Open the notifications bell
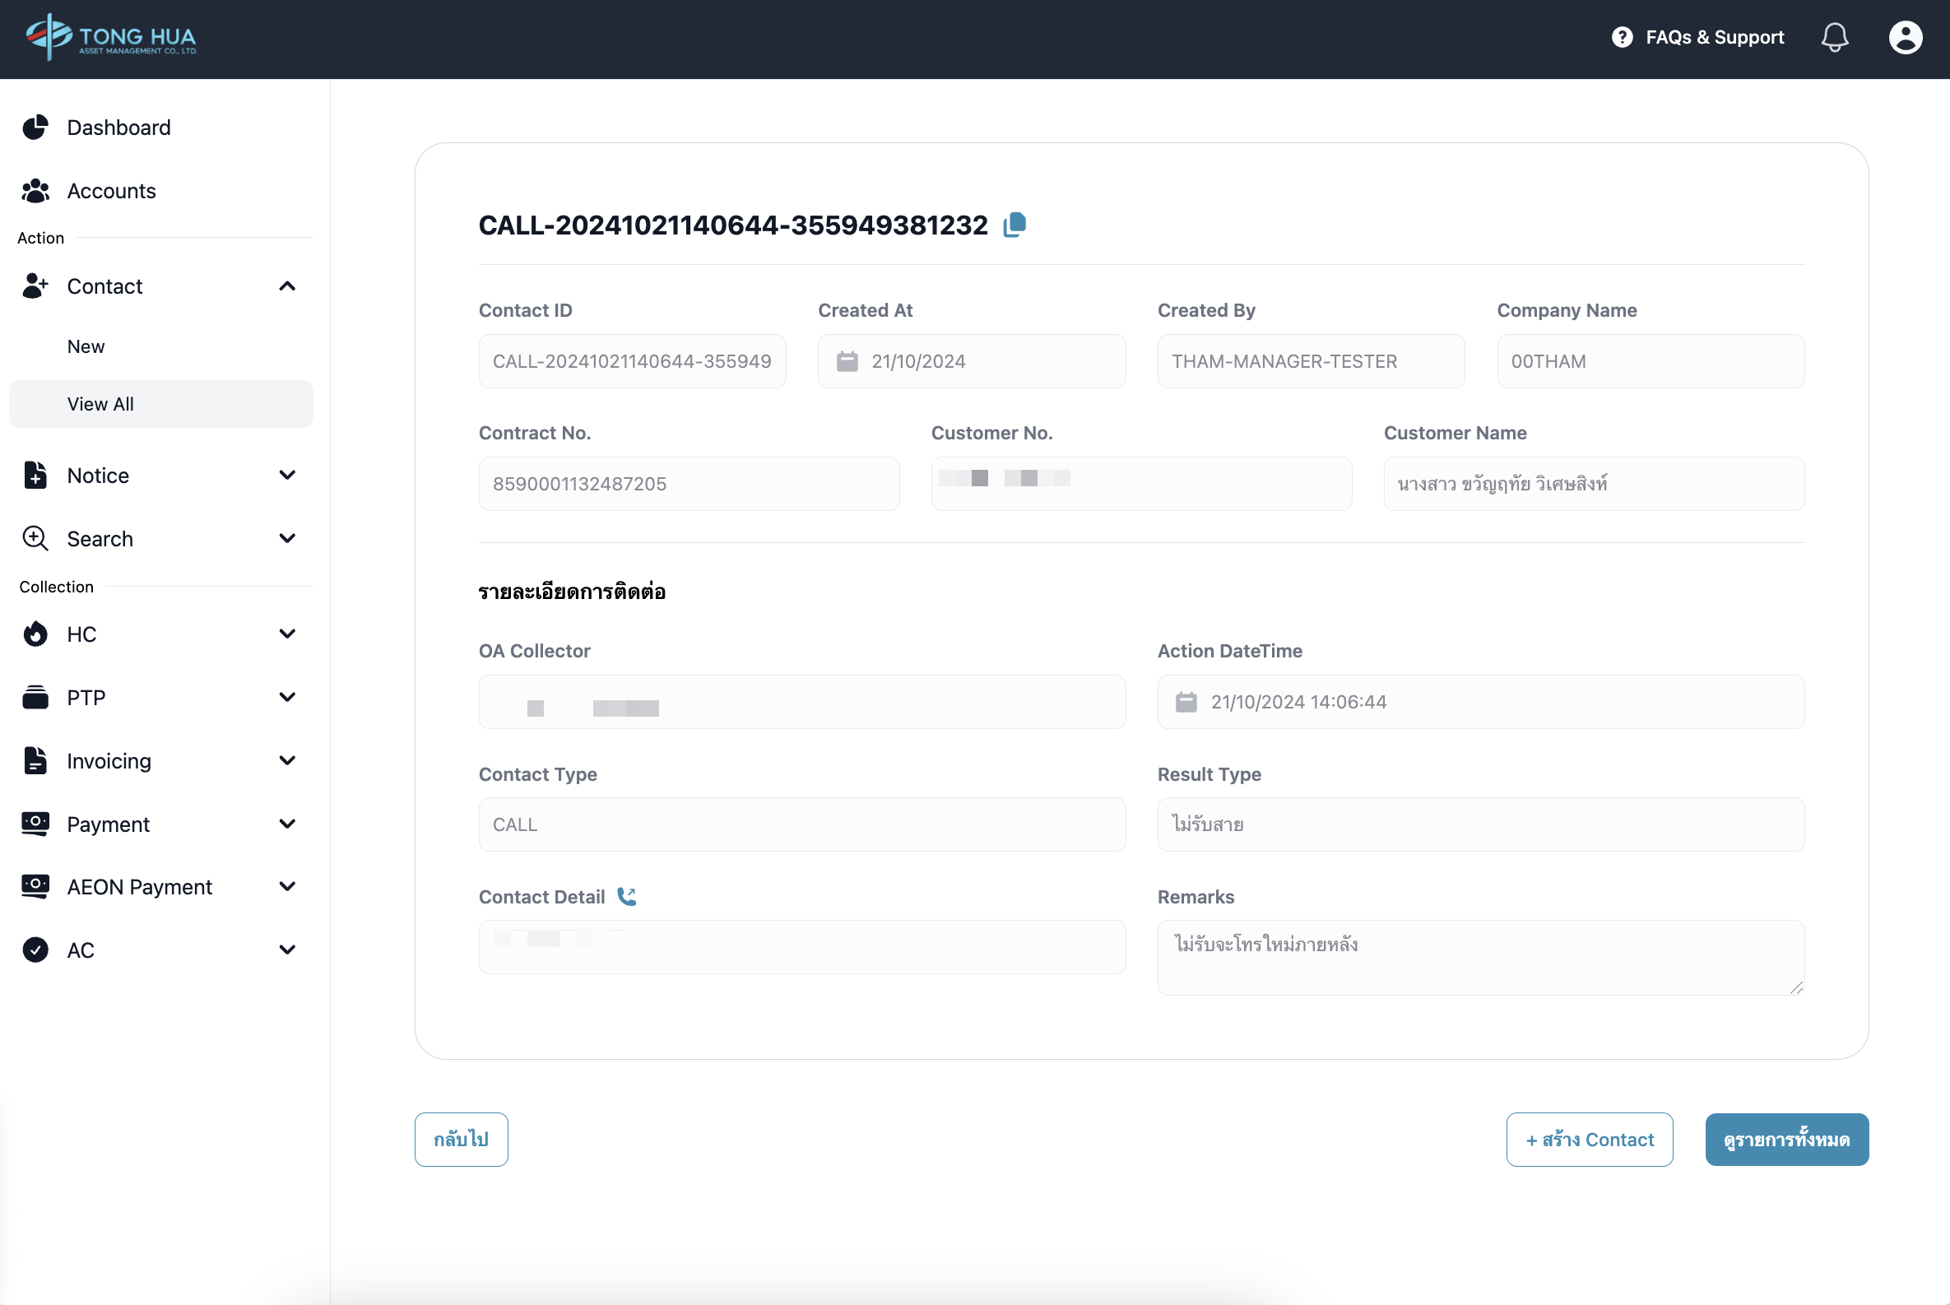This screenshot has height=1305, width=1950. [1834, 38]
